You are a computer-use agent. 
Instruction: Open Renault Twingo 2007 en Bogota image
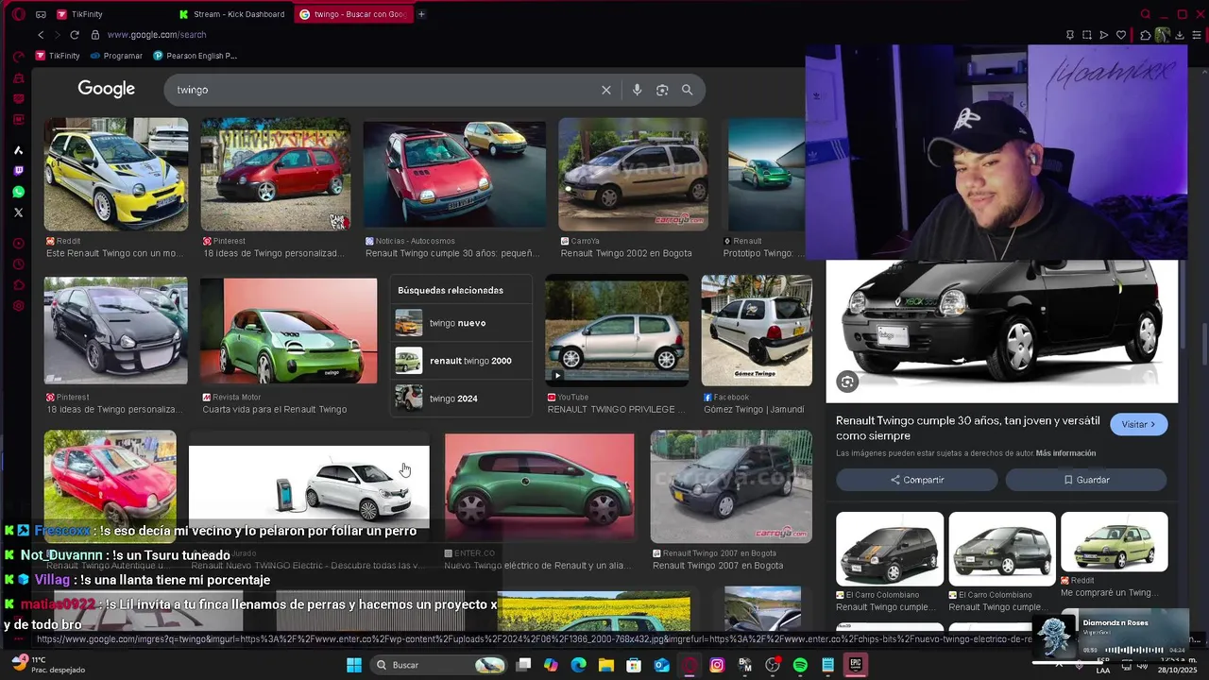click(x=731, y=486)
